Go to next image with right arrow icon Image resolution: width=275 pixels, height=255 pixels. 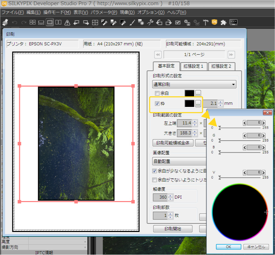[x=86, y=22]
